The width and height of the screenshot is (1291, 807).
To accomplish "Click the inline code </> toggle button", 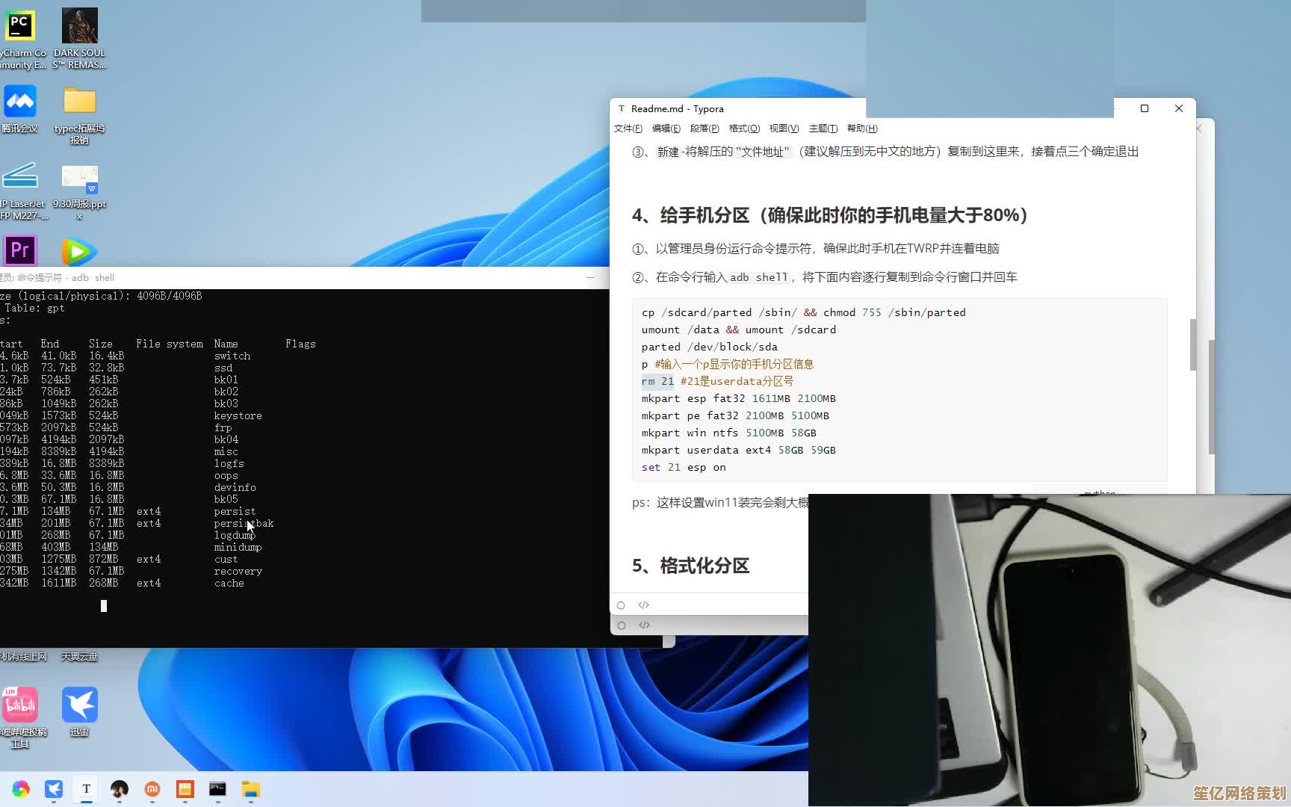I will [x=644, y=605].
